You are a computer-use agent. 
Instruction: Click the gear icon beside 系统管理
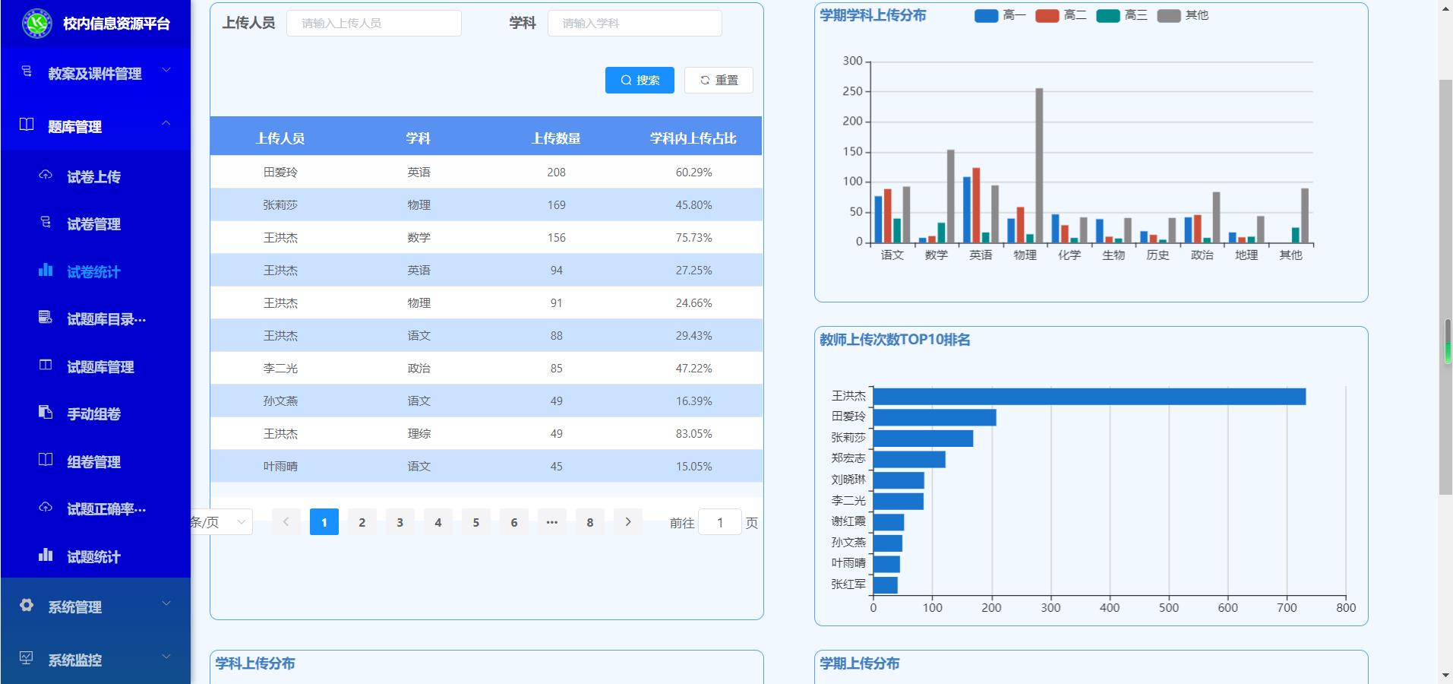(27, 606)
